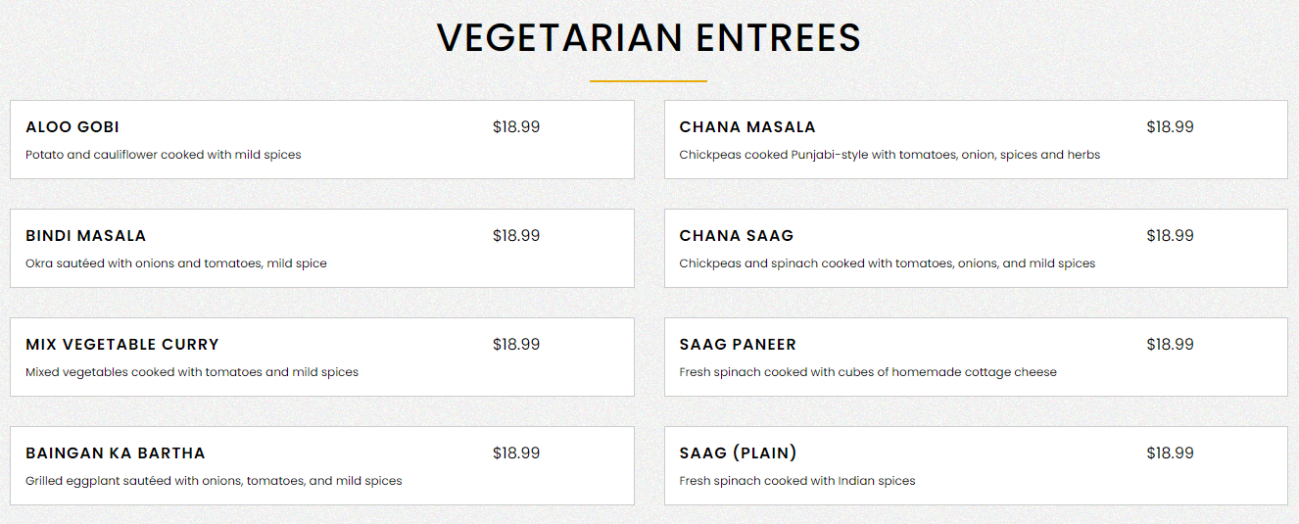Choose the Chana Saag entree heading
Image resolution: width=1299 pixels, height=524 pixels.
737,236
